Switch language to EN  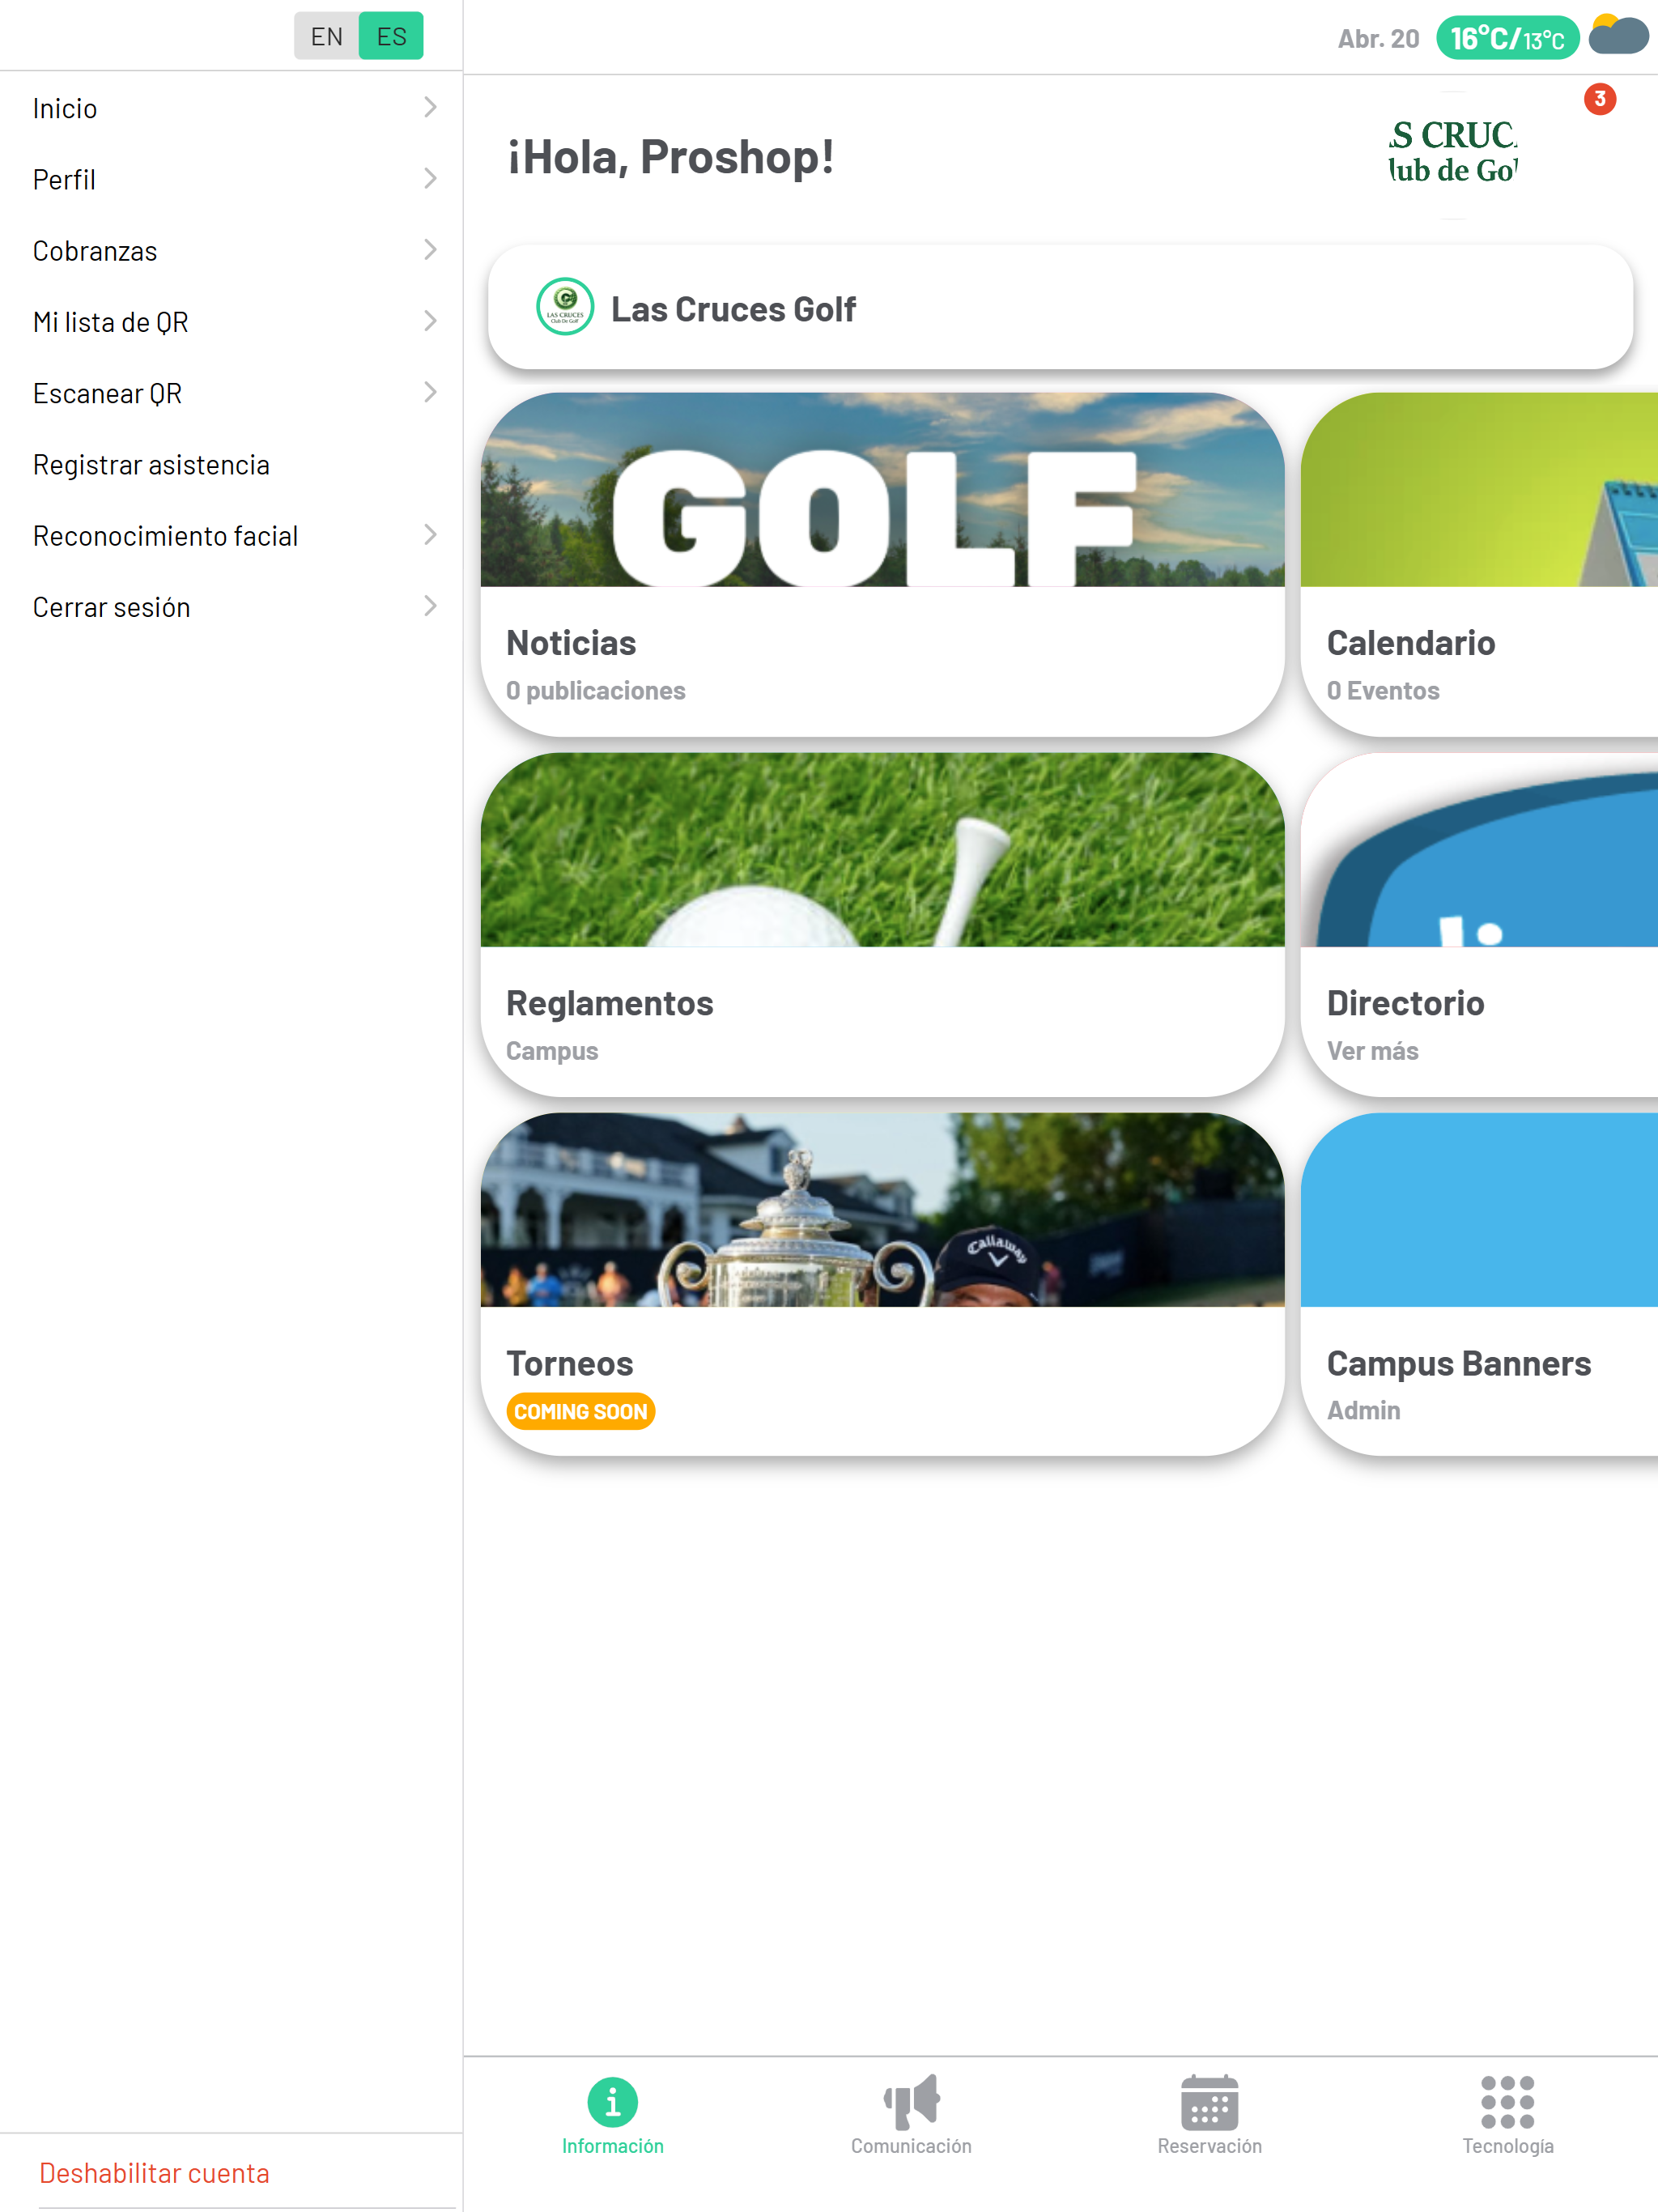coord(326,36)
